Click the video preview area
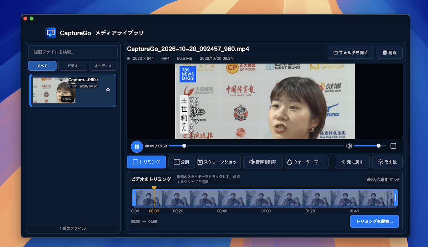Viewport: 428px width, 247px height. [265, 101]
